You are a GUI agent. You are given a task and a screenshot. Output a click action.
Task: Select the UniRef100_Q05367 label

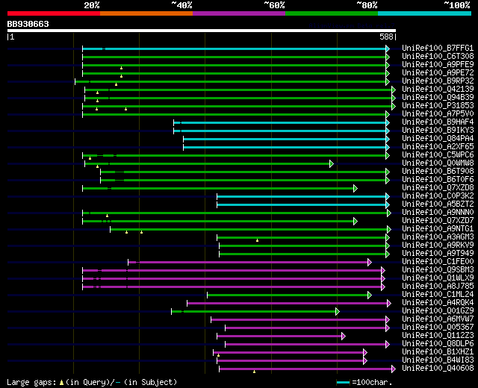438,328
